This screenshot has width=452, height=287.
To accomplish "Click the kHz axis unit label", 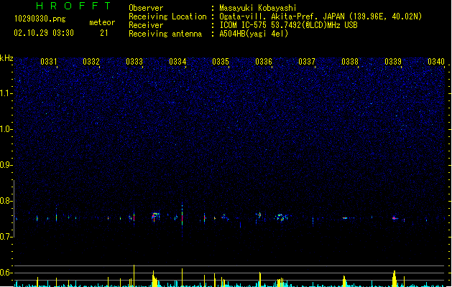I will [x=6, y=58].
